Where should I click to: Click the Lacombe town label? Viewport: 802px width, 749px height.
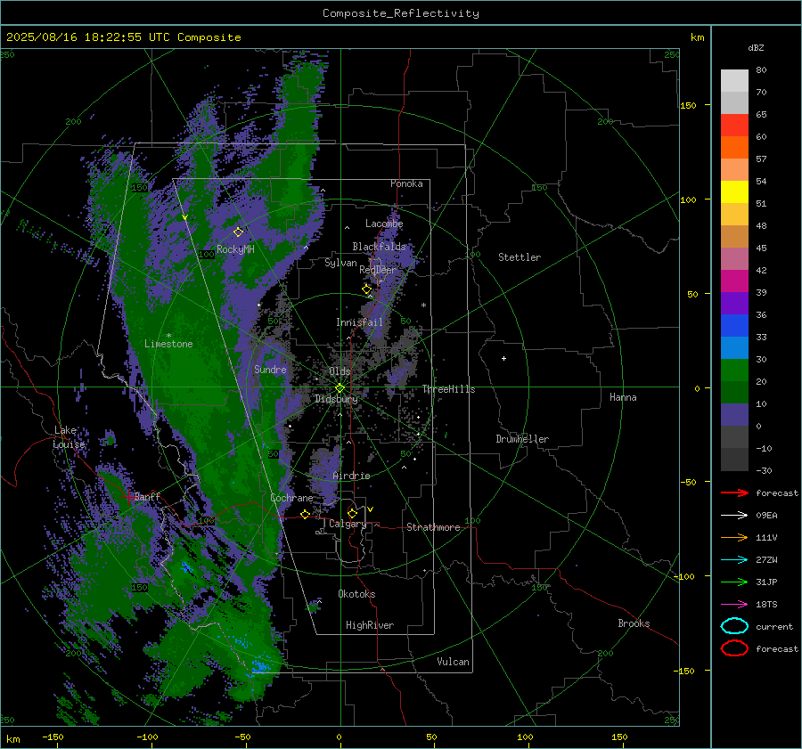point(384,224)
